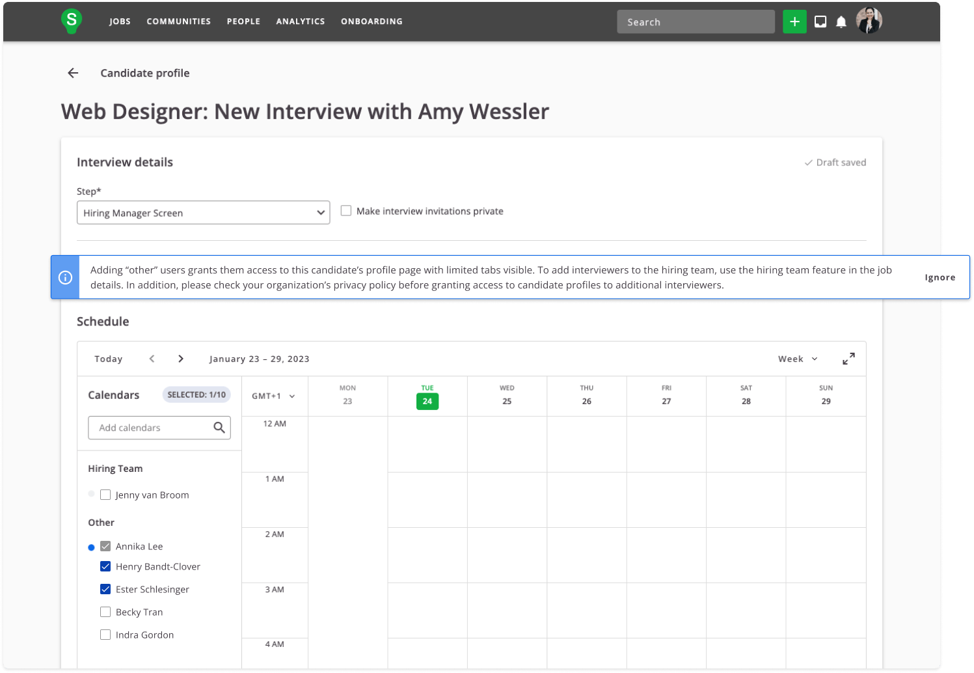Image resolution: width=974 pixels, height=673 pixels.
Task: Open the notifications bell
Action: (841, 22)
